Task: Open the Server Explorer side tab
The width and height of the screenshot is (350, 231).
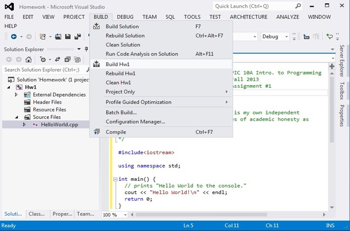Action: (x=342, y=60)
